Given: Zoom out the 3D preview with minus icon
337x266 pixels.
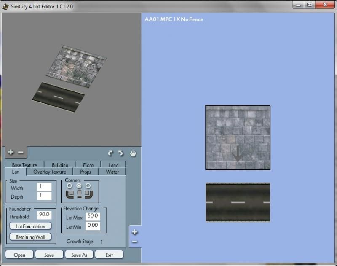Looking at the screenshot, I should [x=21, y=153].
